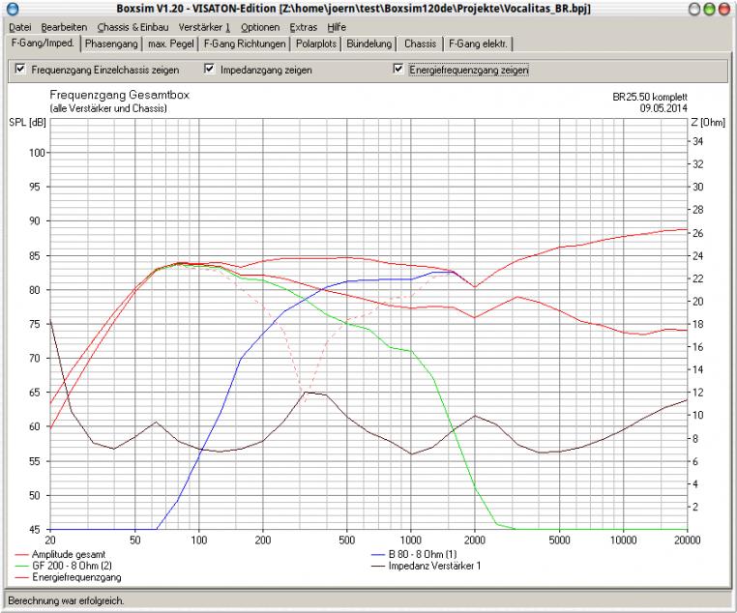Switch to the F-Gang/Imped. tab

[x=43, y=44]
